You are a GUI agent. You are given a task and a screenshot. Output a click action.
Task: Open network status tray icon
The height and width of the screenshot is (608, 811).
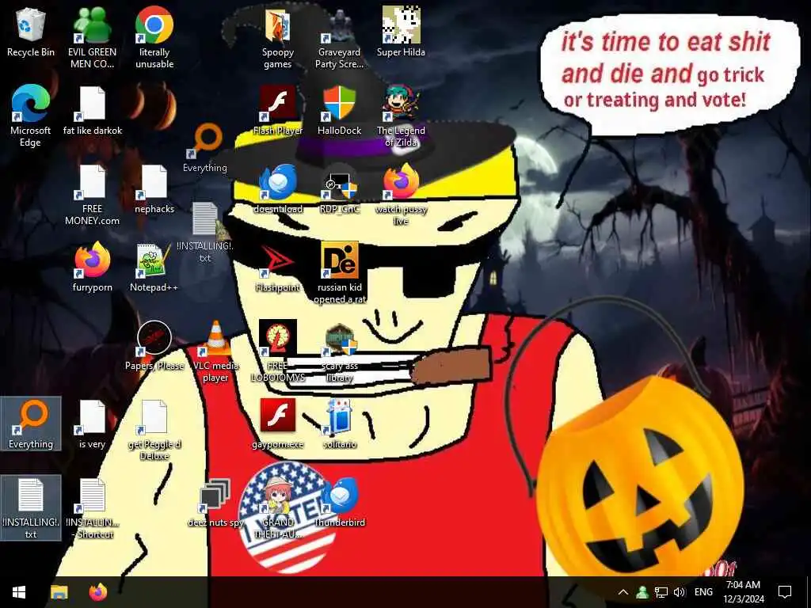point(661,592)
